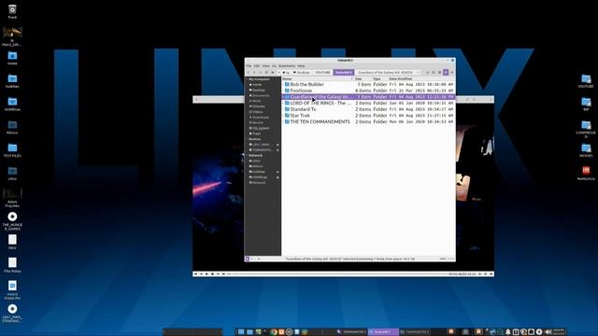Seek in the video player progress bar

[339, 273]
